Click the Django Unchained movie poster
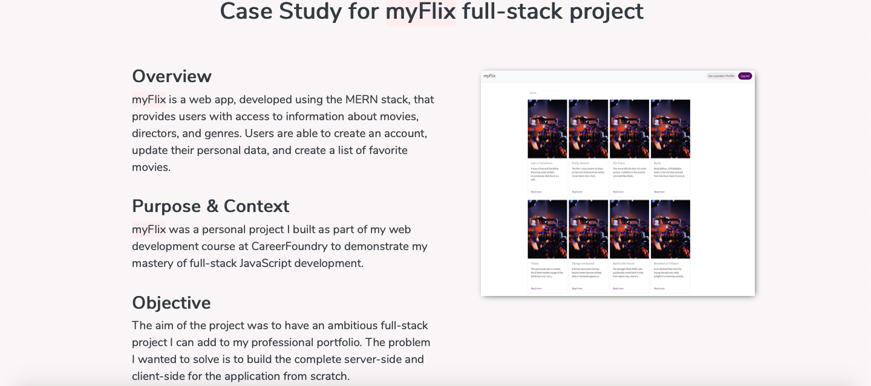 [x=589, y=230]
